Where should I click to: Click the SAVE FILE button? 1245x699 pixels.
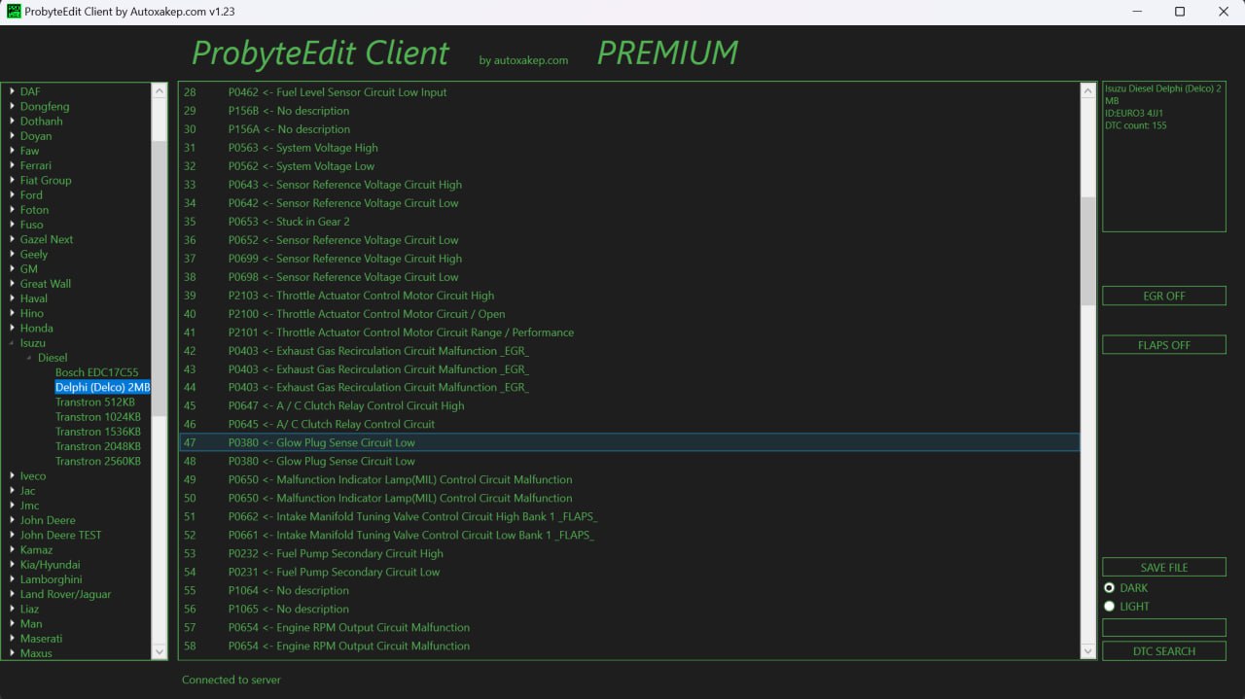coord(1163,568)
